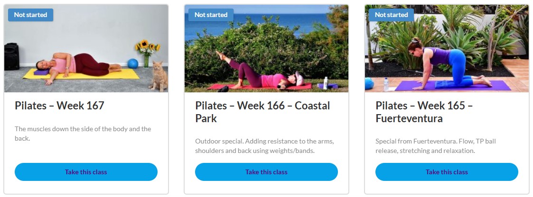Click the Outdoor special description text

(265, 146)
